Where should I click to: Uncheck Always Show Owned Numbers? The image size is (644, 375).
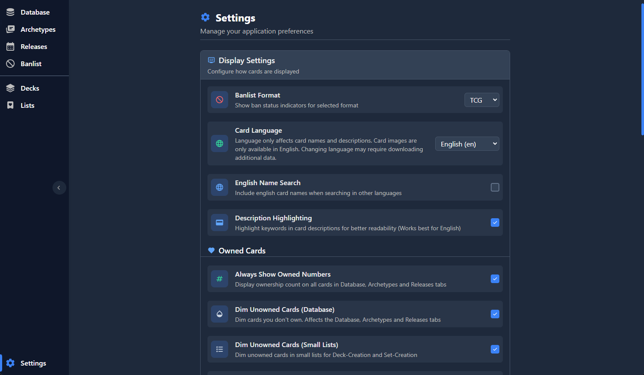(x=495, y=279)
